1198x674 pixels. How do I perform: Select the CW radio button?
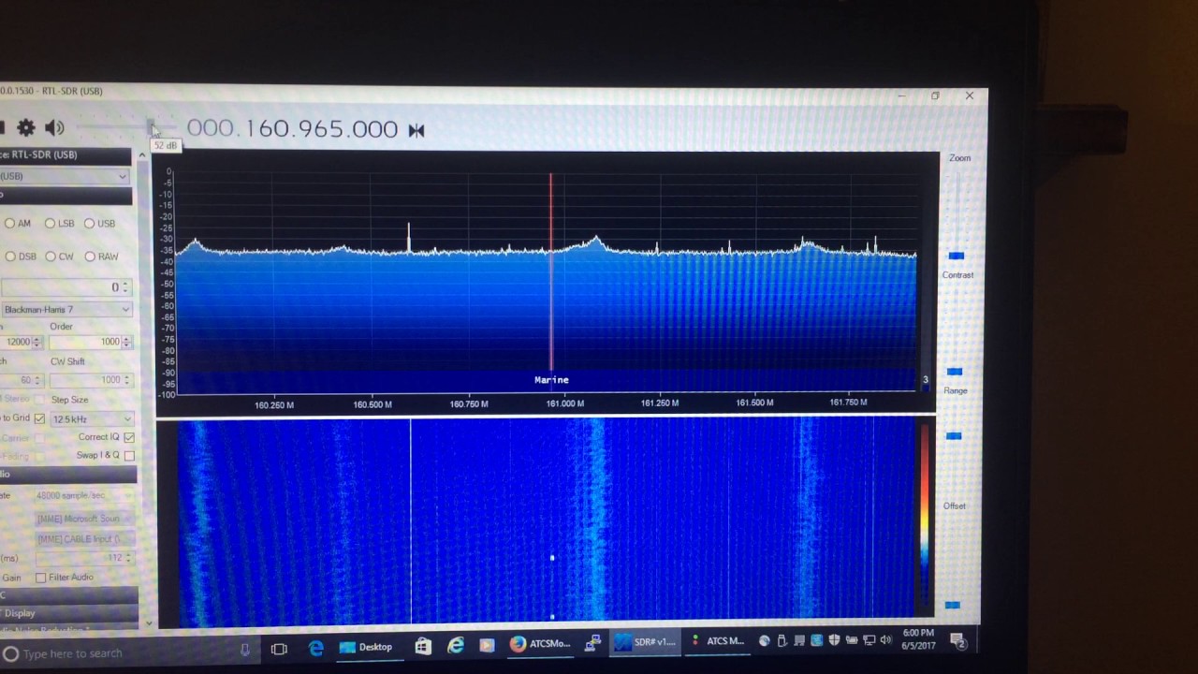click(51, 256)
